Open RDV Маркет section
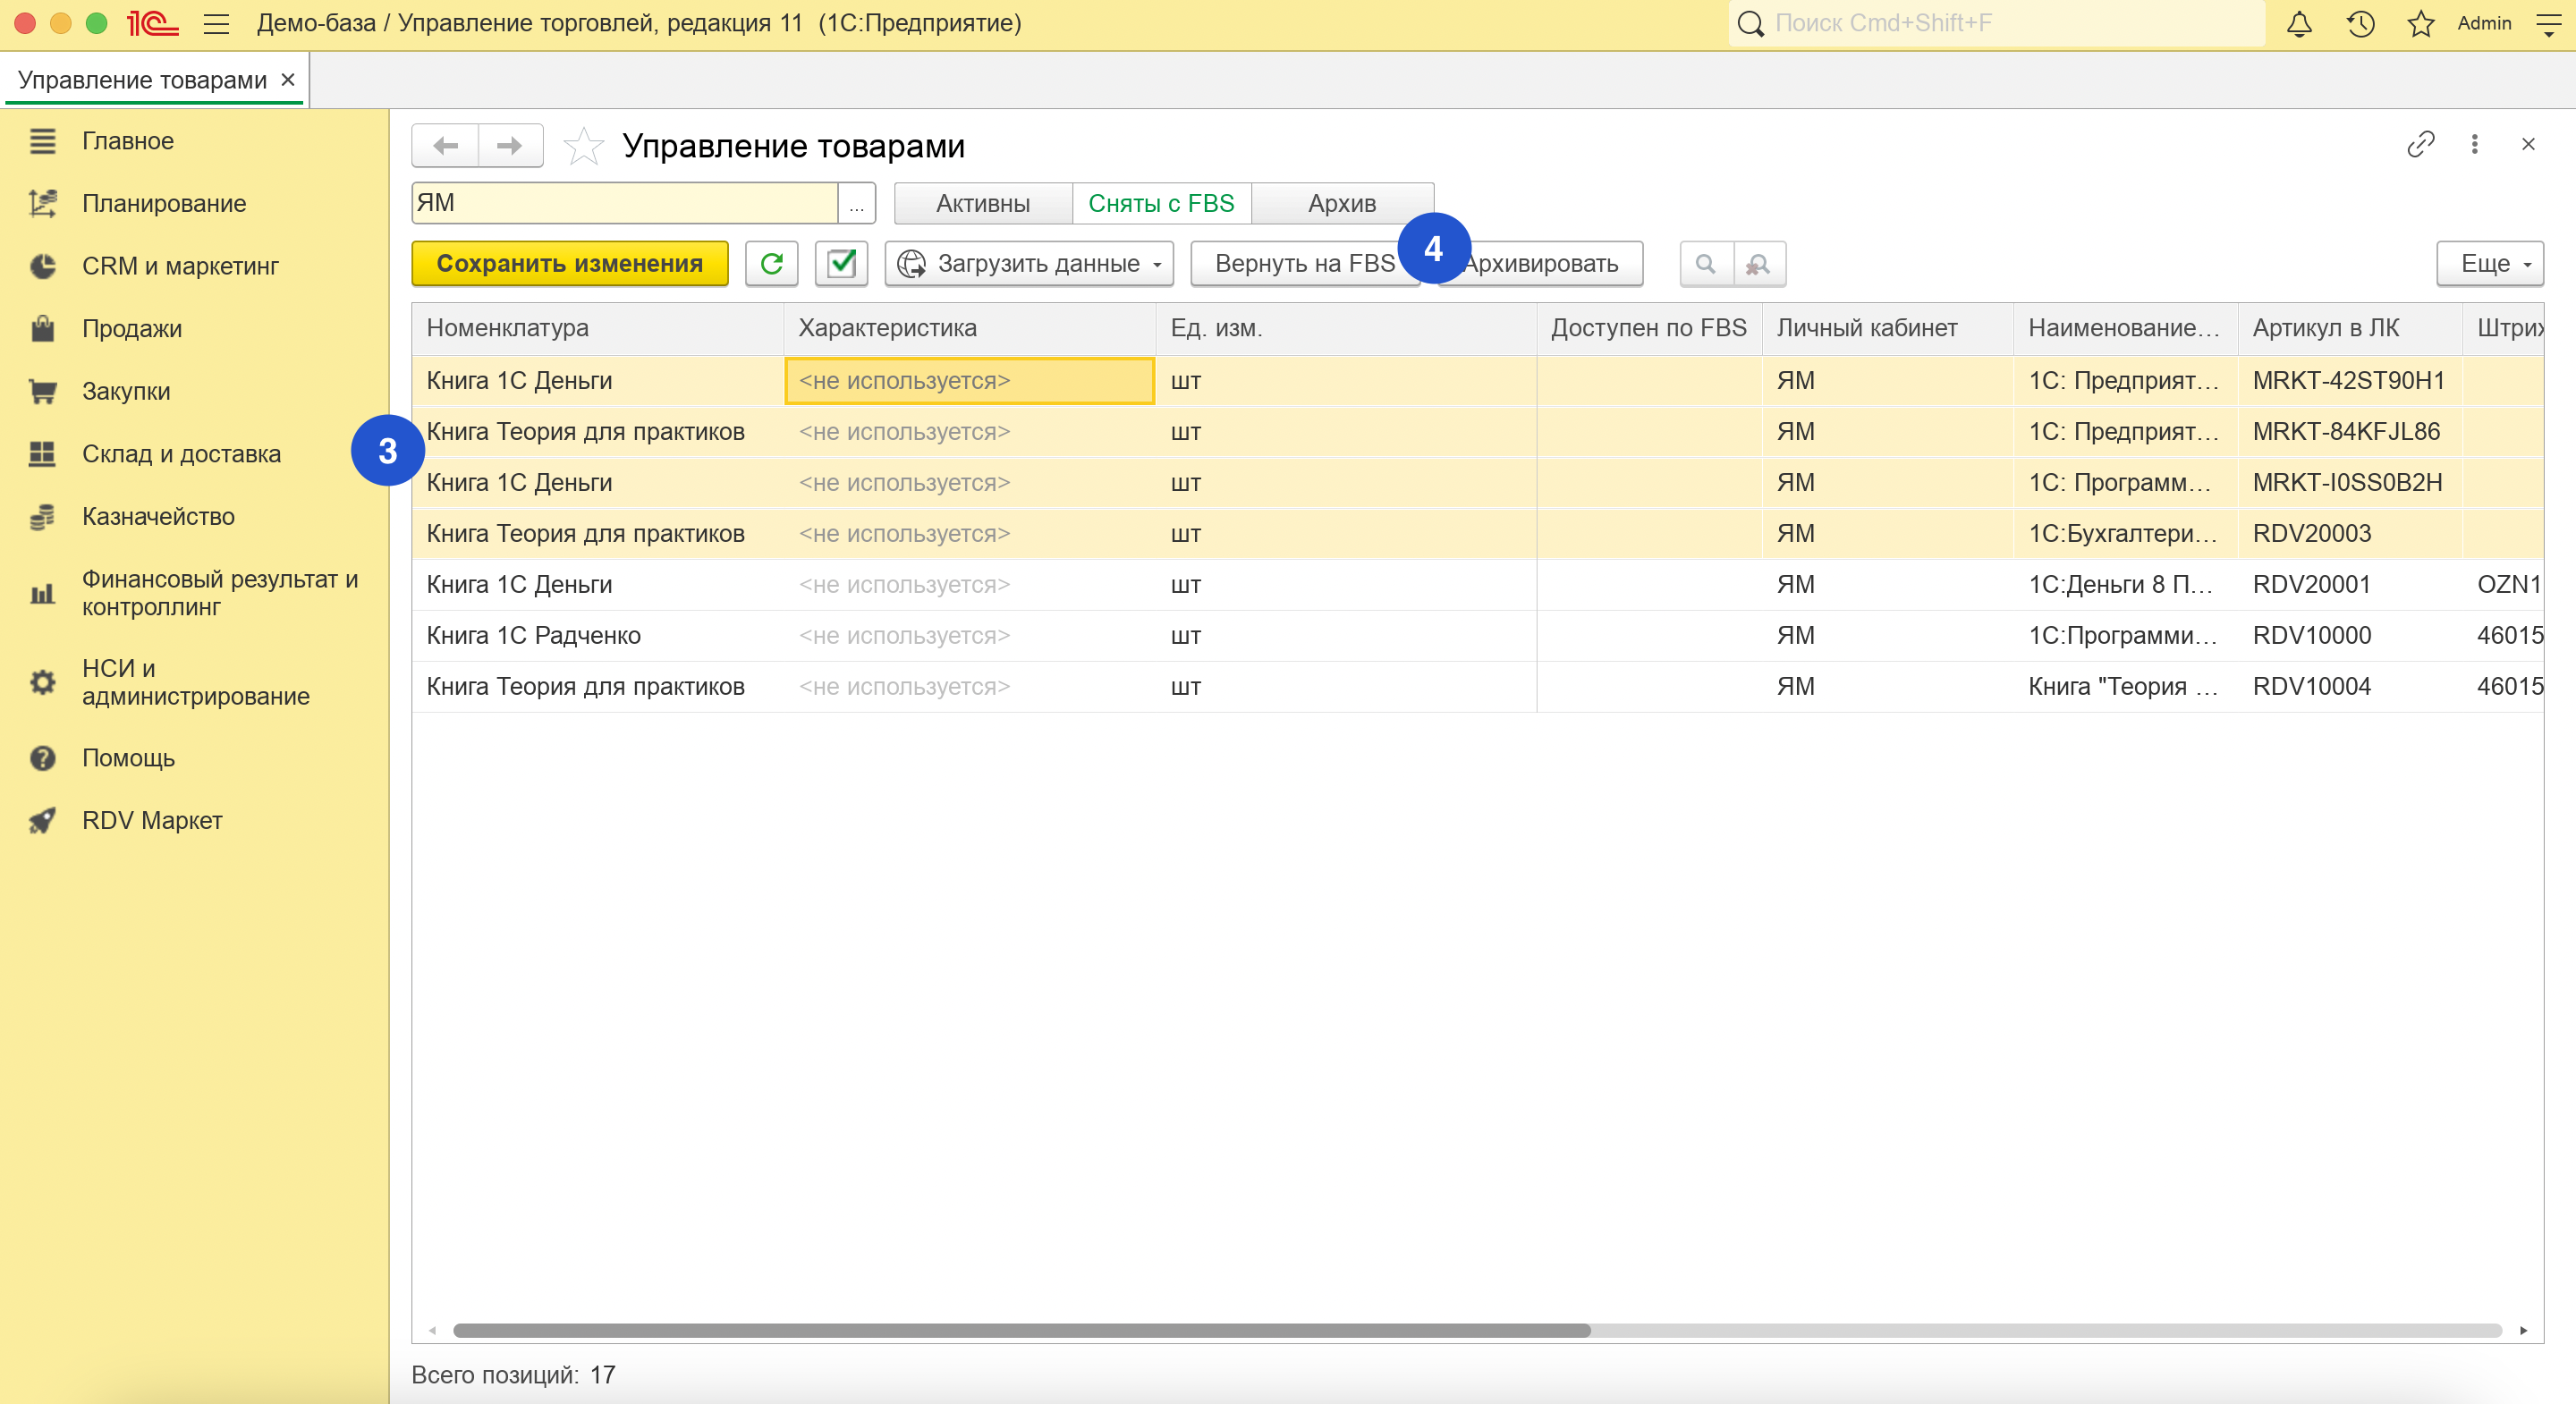The image size is (2576, 1404). (x=152, y=821)
